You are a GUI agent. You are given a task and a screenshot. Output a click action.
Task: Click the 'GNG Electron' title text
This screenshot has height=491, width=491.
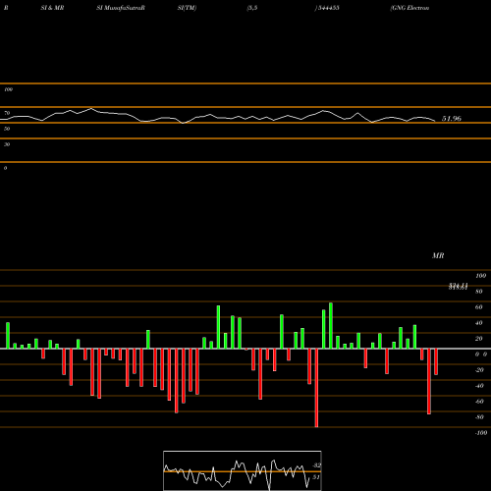point(410,8)
